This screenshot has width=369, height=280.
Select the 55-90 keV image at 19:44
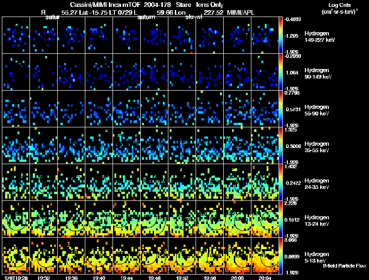point(126,109)
